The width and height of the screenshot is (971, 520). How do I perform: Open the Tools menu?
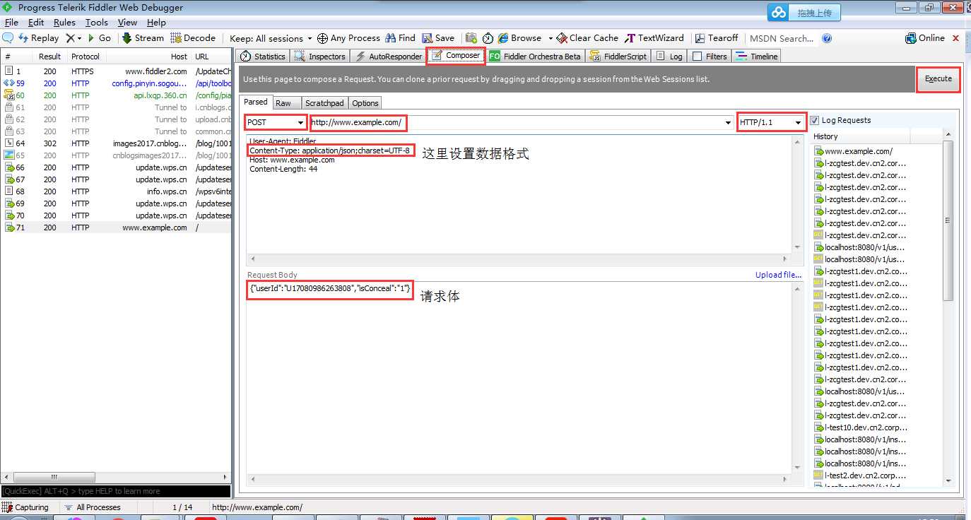[97, 23]
